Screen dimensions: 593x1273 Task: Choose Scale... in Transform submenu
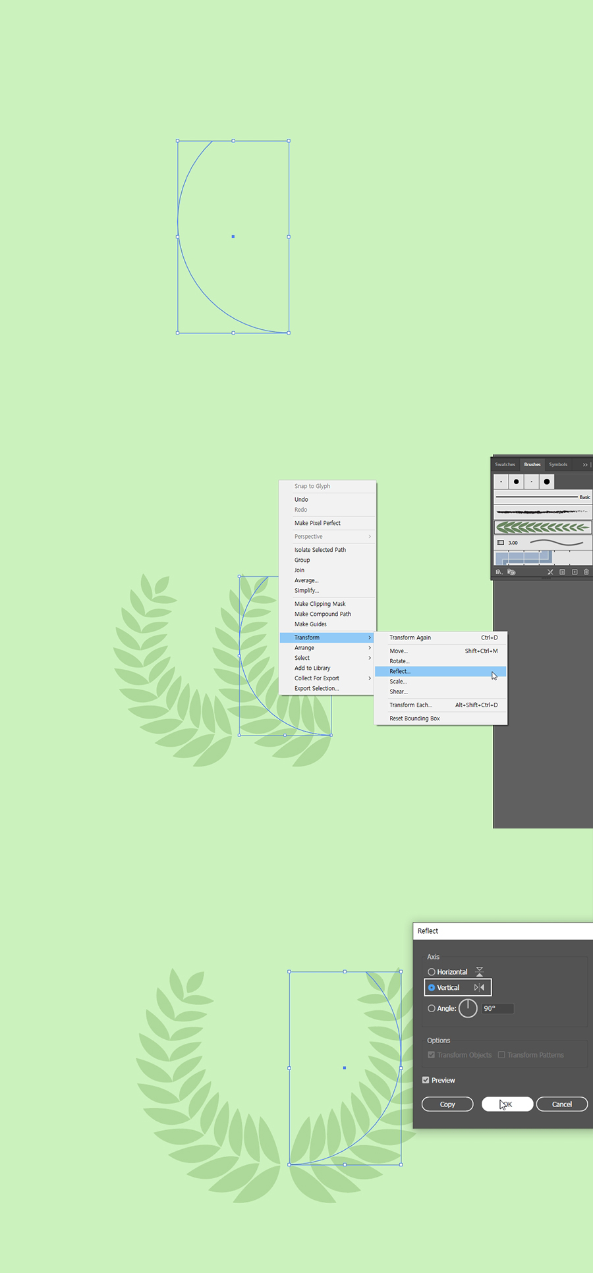pos(441,682)
